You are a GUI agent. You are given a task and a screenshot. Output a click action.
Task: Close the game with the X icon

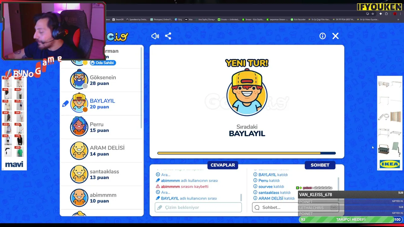click(336, 36)
